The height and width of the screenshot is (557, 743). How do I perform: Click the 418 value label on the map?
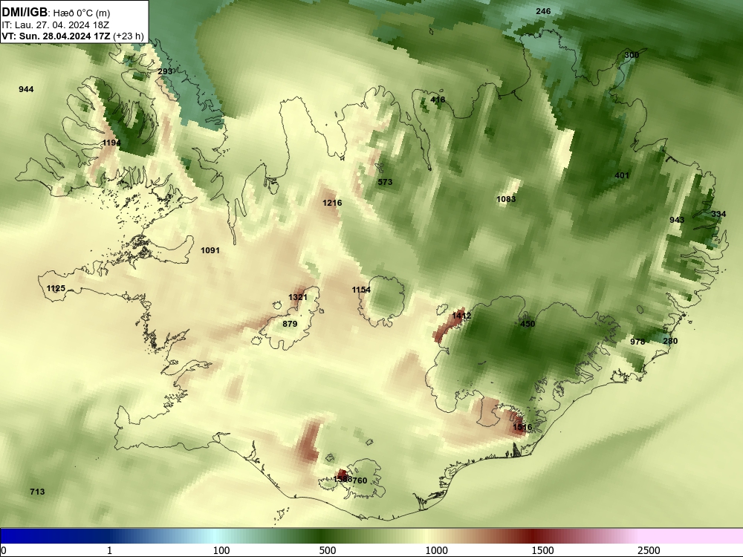tap(438, 100)
